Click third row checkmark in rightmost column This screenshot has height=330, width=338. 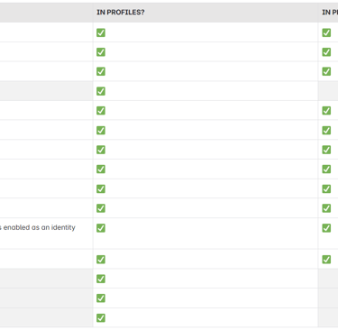click(326, 71)
